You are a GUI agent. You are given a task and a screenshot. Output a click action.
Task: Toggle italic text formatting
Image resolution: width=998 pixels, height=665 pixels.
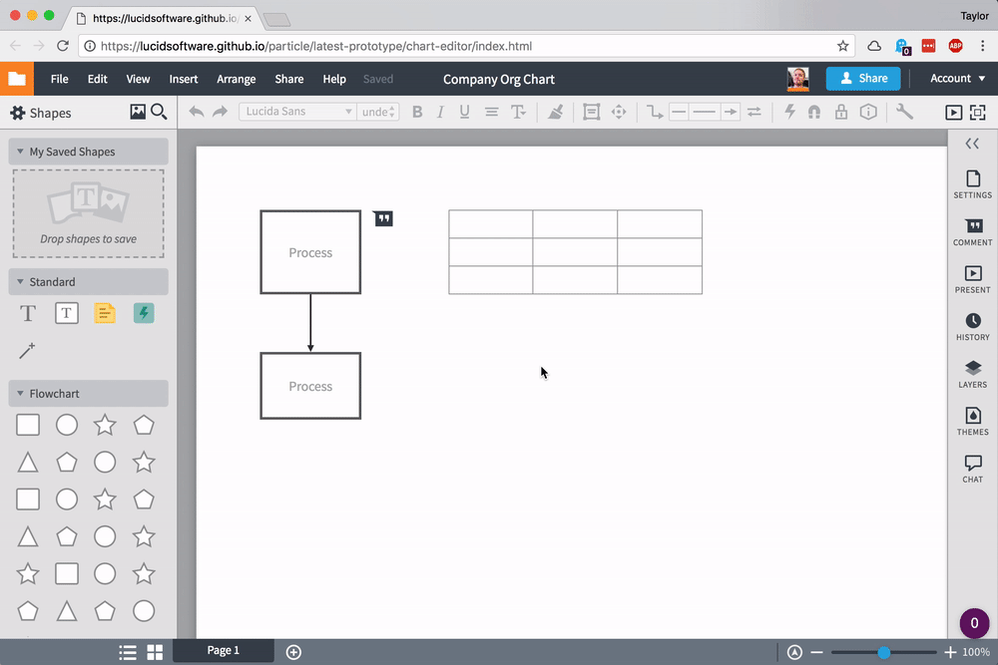[440, 112]
